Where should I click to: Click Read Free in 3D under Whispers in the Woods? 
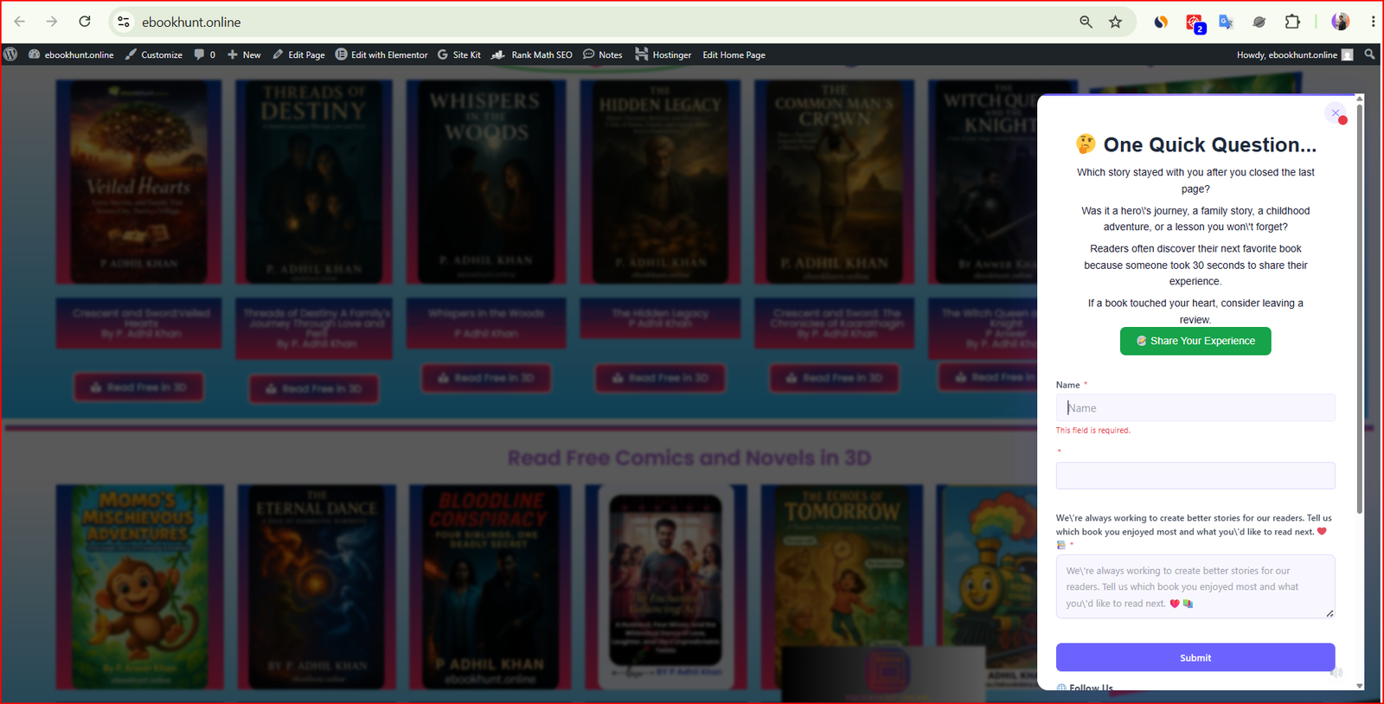pos(486,378)
